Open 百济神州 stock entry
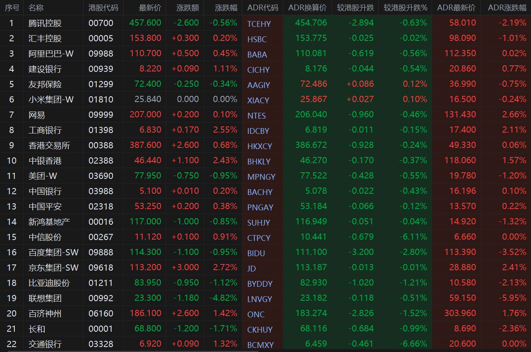Image resolution: width=531 pixels, height=352 pixels. coord(45,313)
